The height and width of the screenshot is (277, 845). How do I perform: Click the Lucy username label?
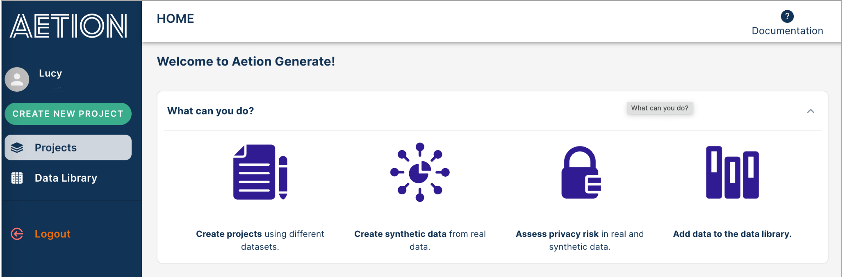[x=50, y=73]
